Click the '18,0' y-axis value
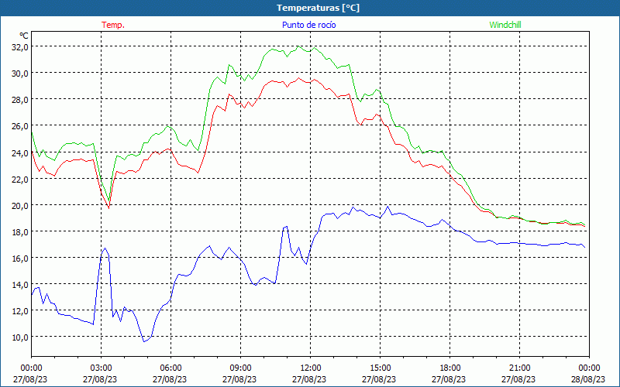This screenshot has width=620, height=387. tap(20, 231)
